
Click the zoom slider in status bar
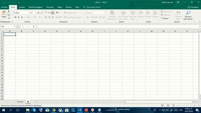186,105
